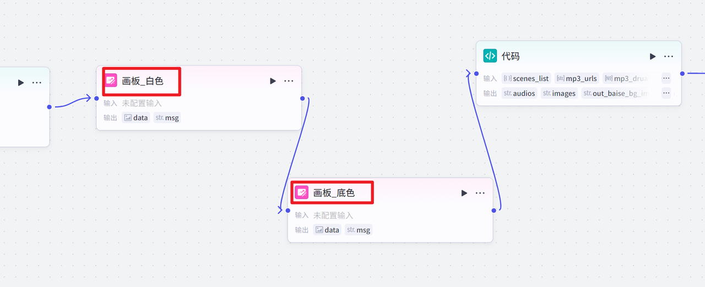Click the 输入 label in the 代码 node
705x287 pixels.
pos(490,78)
